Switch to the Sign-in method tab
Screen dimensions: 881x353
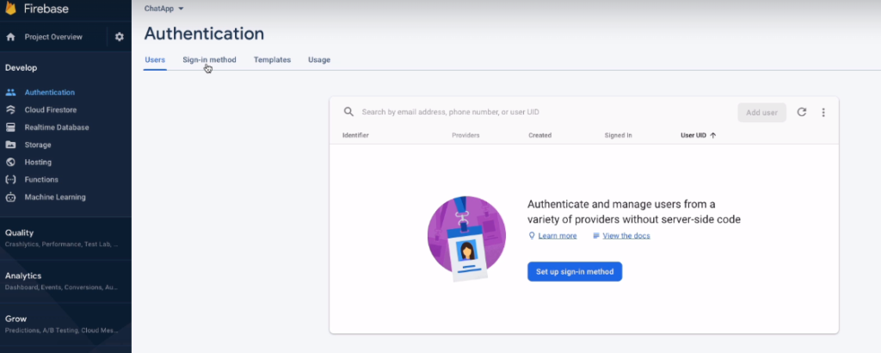point(209,59)
